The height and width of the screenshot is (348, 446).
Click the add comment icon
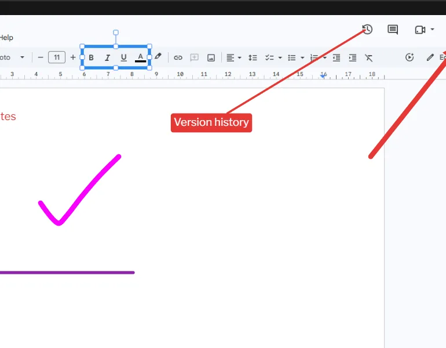[194, 57]
